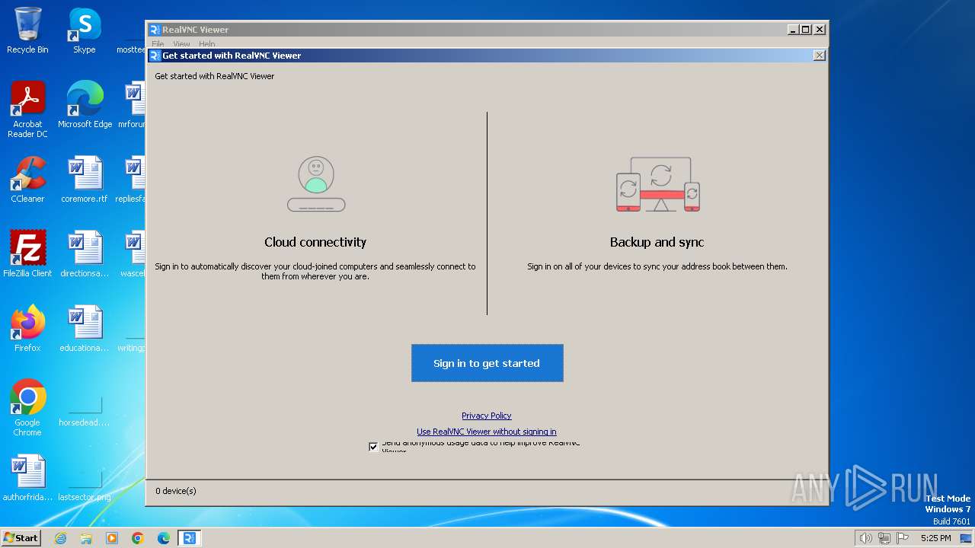Select the FileZilla Client shortcut
Image resolution: width=975 pixels, height=548 pixels.
(27, 254)
